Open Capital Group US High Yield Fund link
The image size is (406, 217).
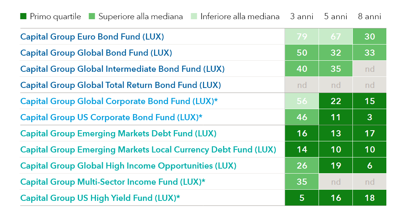pyautogui.click(x=100, y=198)
